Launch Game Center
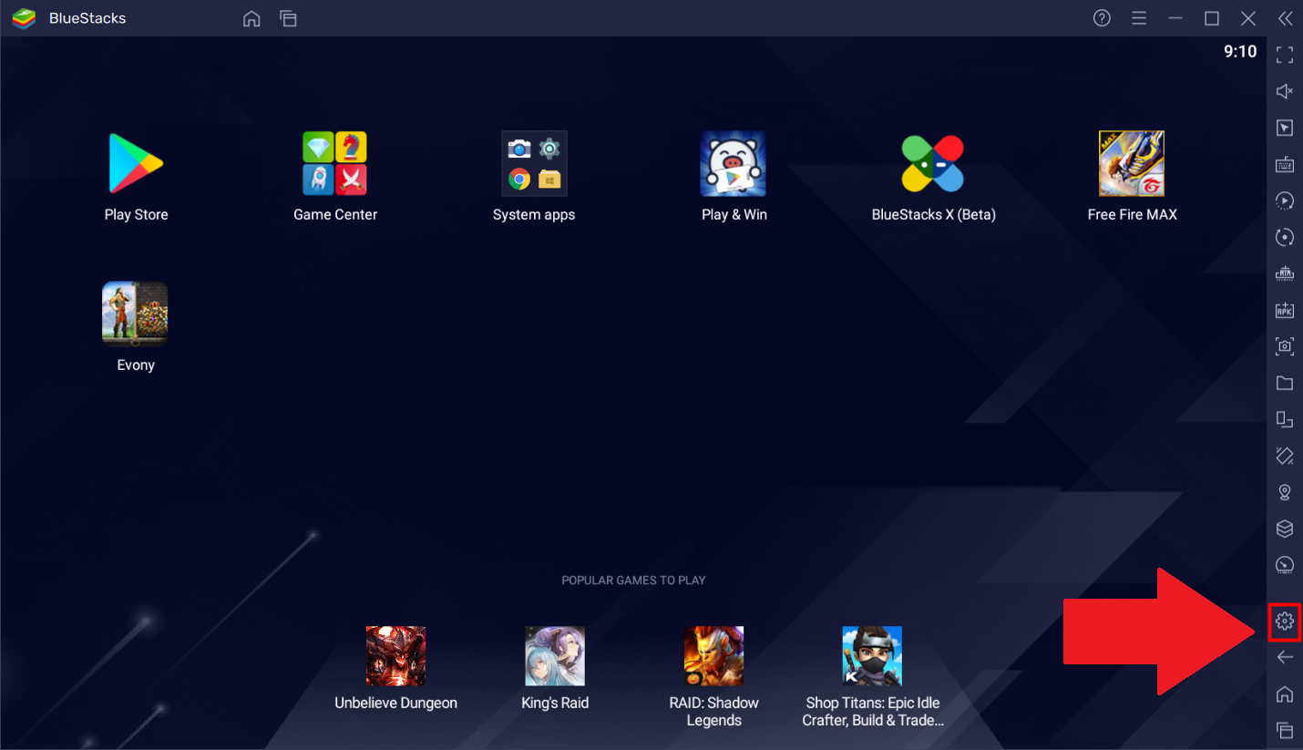The width and height of the screenshot is (1303, 750). tap(334, 164)
